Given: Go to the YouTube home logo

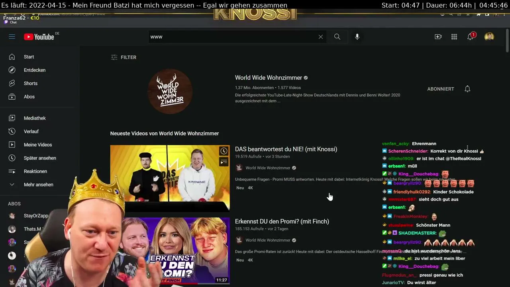Looking at the screenshot, I should pyautogui.click(x=39, y=37).
